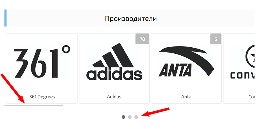260x129 pixels.
Task: Click the gray horizontal scrollbar thumb
Action: 34,105
